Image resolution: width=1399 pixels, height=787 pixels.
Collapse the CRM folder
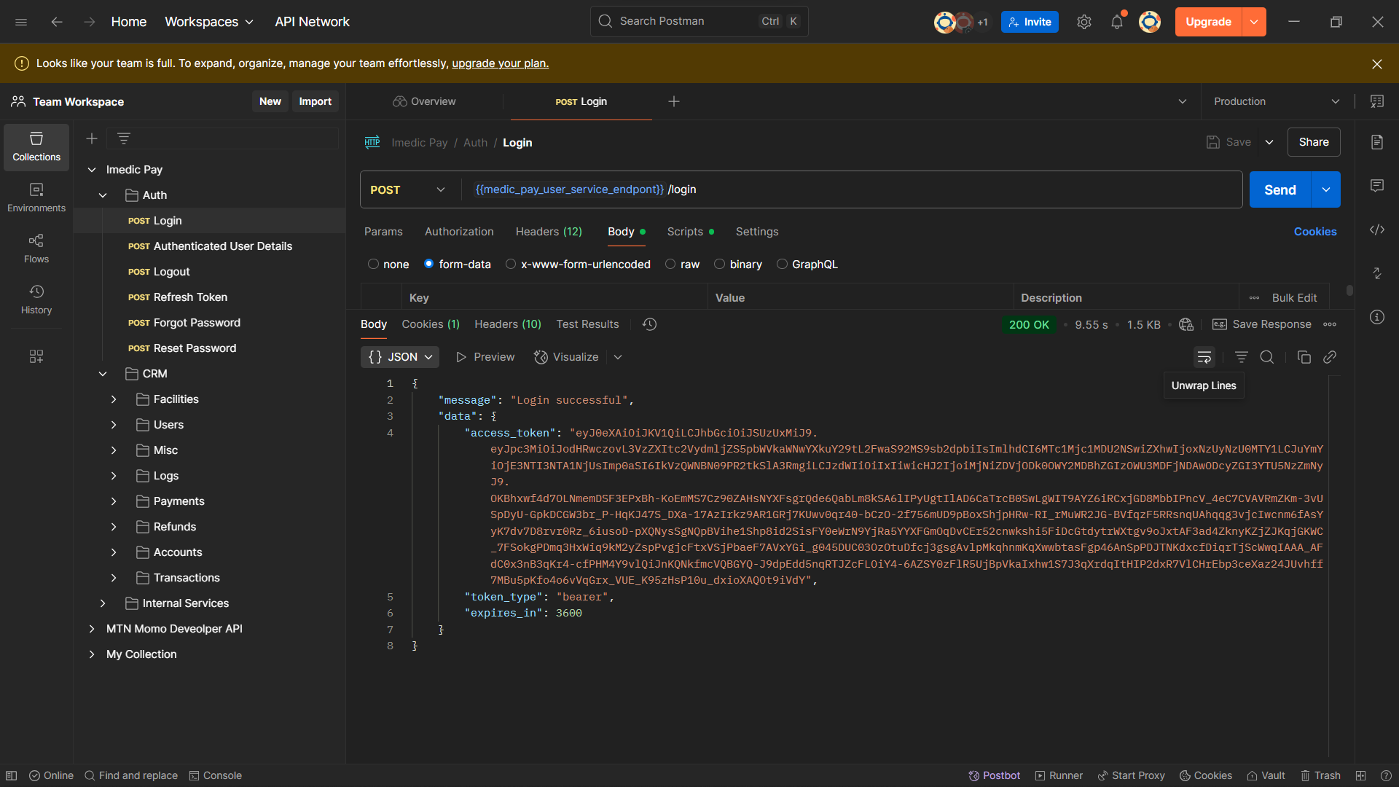click(x=103, y=374)
